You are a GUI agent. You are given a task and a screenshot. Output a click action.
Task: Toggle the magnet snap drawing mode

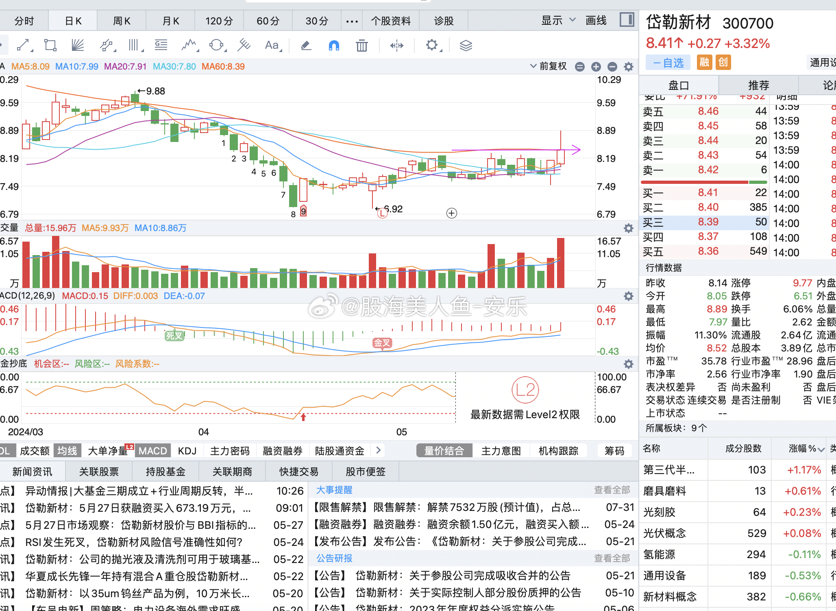[333, 45]
